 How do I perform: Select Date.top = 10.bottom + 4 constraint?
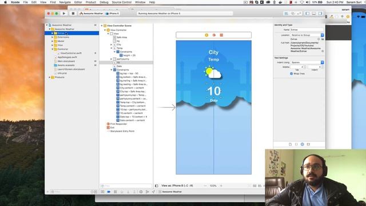tap(133, 117)
